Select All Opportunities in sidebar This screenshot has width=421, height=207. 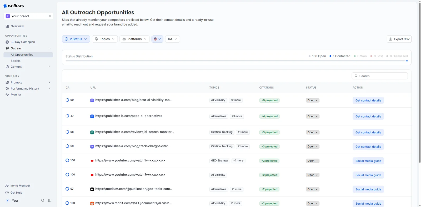(28, 55)
